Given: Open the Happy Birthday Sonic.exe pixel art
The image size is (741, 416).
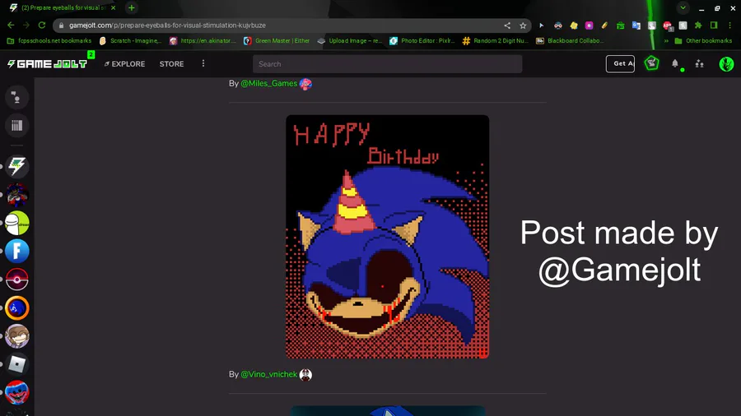Looking at the screenshot, I should click(x=388, y=236).
